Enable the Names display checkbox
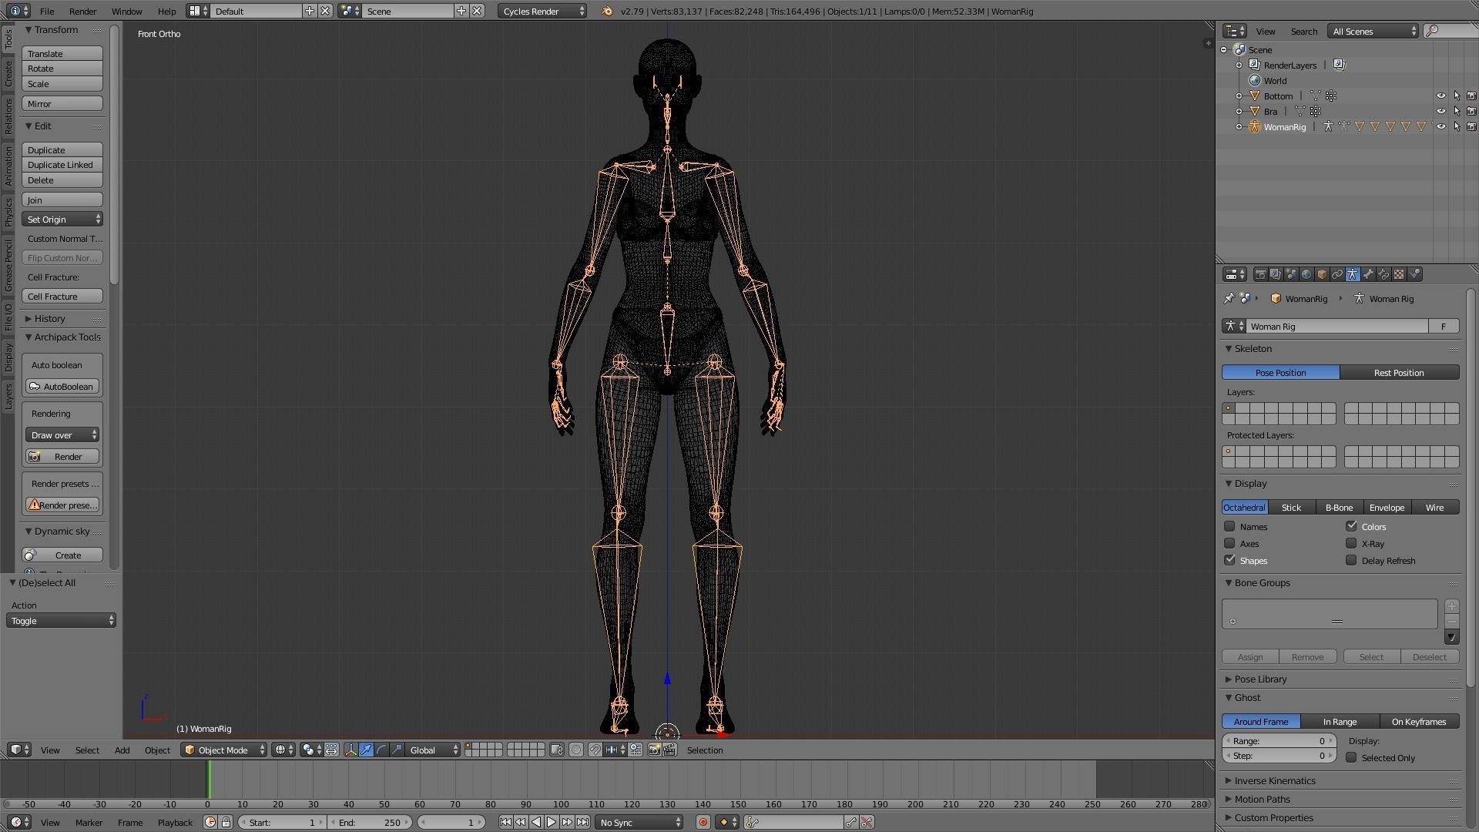This screenshot has width=1479, height=832. click(1229, 526)
